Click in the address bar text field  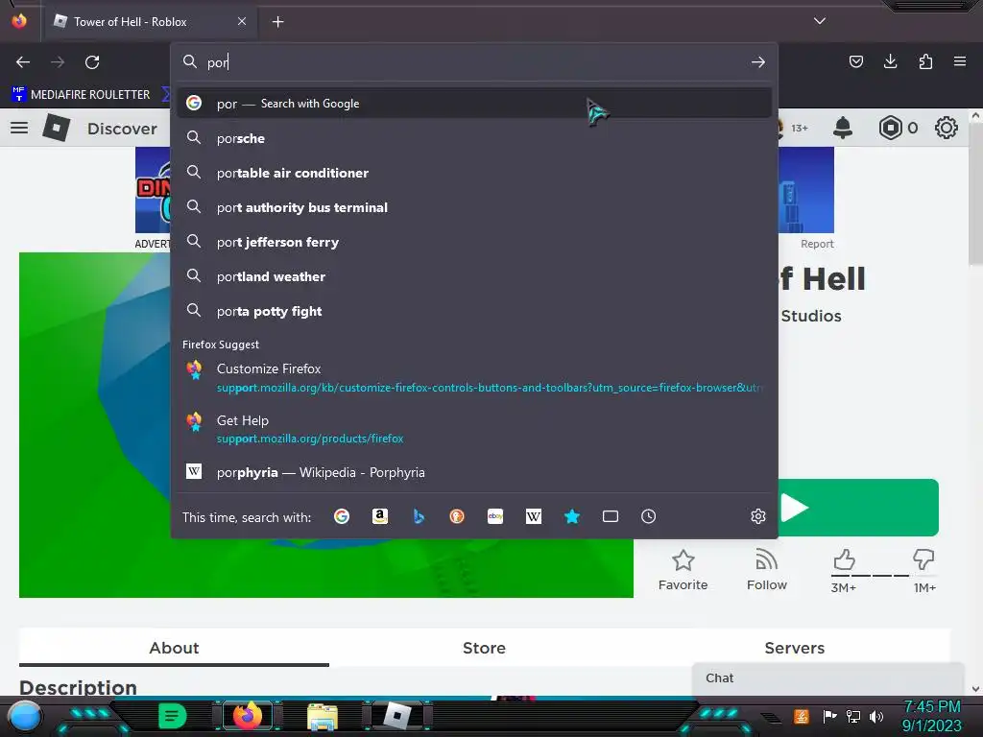coord(476,62)
